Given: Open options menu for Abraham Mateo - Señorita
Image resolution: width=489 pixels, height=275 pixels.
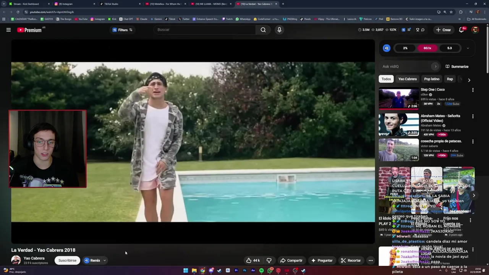Looking at the screenshot, I should [x=473, y=116].
